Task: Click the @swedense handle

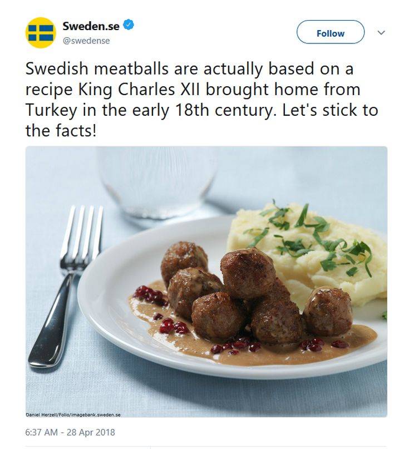Action: [x=86, y=41]
